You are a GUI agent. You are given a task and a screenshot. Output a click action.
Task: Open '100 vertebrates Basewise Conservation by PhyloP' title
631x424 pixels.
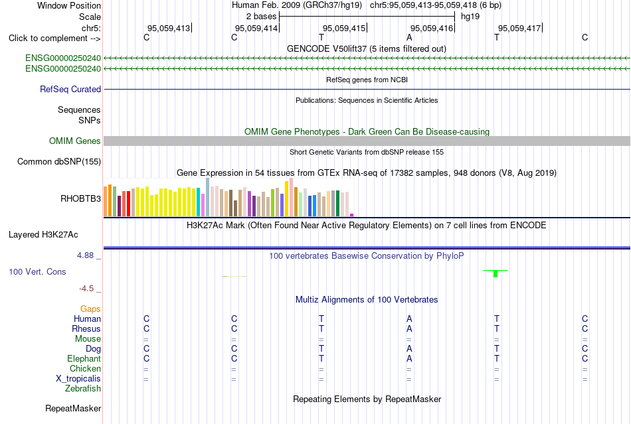pos(366,255)
